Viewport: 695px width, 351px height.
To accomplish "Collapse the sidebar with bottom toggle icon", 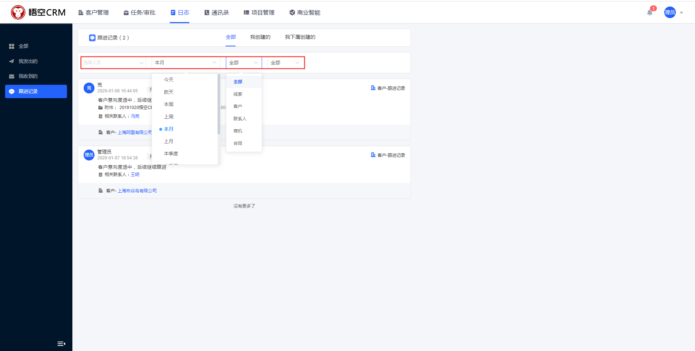I will pyautogui.click(x=61, y=344).
